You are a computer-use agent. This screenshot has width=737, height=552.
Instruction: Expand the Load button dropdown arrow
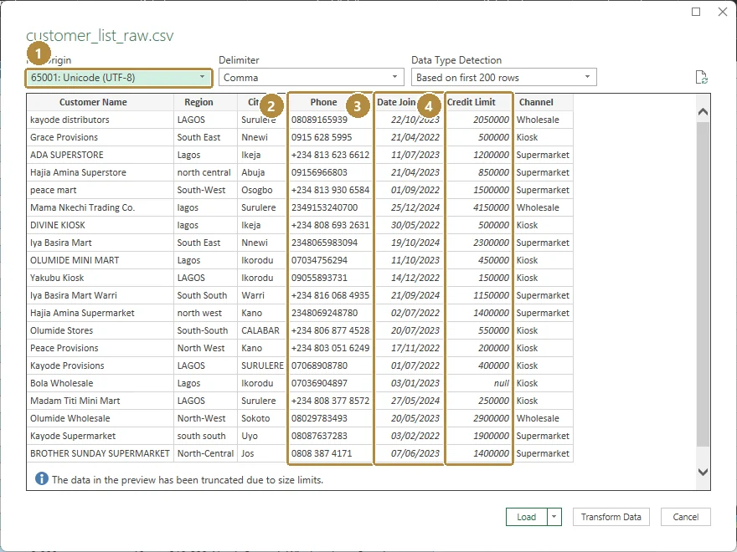[554, 517]
